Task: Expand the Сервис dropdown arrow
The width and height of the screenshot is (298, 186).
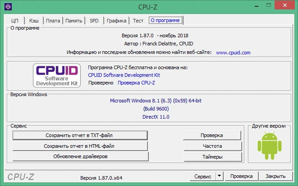Action: [x=219, y=176]
